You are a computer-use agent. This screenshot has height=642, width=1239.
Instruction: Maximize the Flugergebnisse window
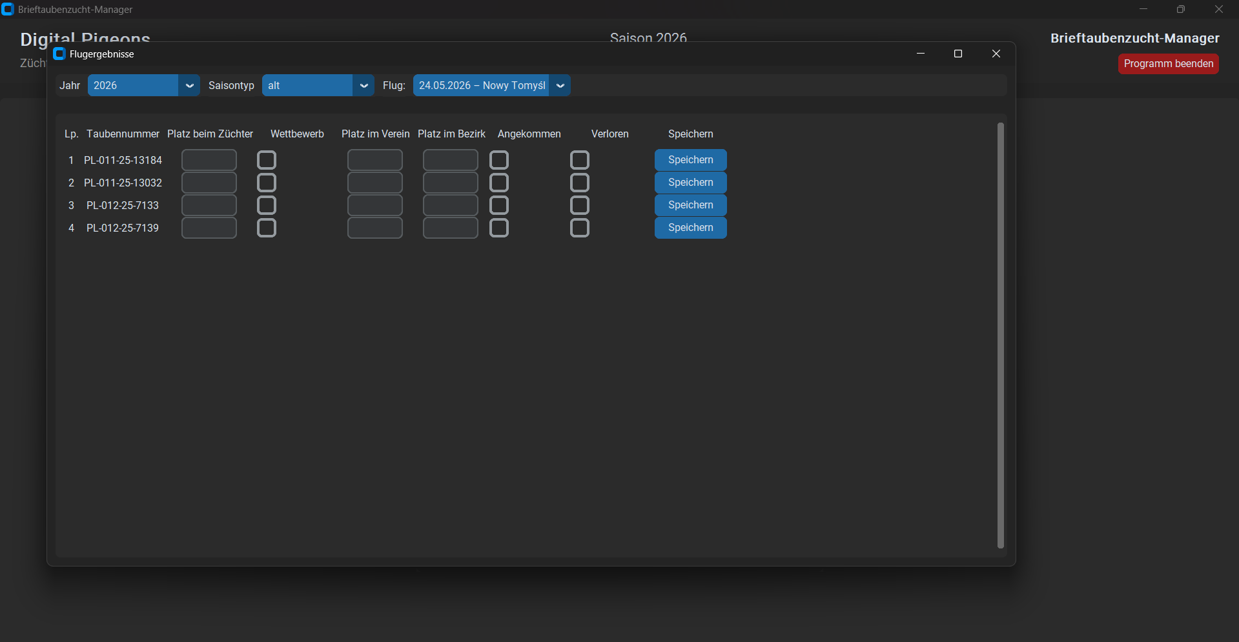(958, 54)
